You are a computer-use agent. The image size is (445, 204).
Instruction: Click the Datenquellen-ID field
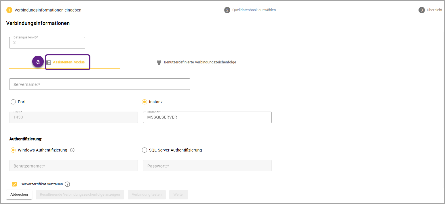pos(47,43)
